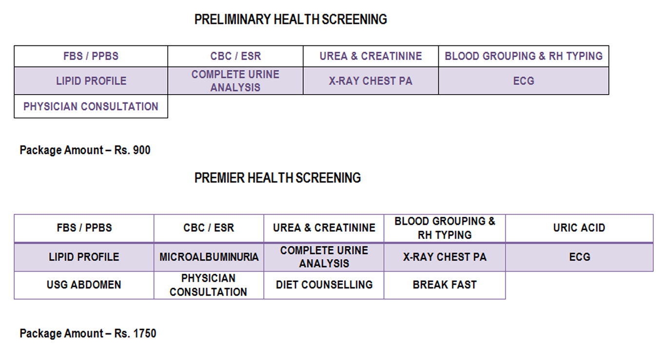Select the MICROALBUMINURIA cell
666x355 pixels.
(x=209, y=257)
